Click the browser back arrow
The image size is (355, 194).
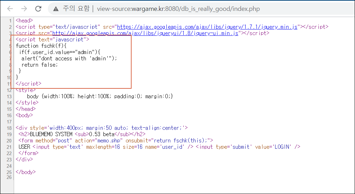[10, 9]
